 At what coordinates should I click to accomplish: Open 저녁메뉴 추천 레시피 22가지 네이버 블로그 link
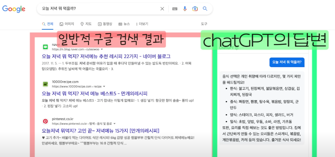106,56
